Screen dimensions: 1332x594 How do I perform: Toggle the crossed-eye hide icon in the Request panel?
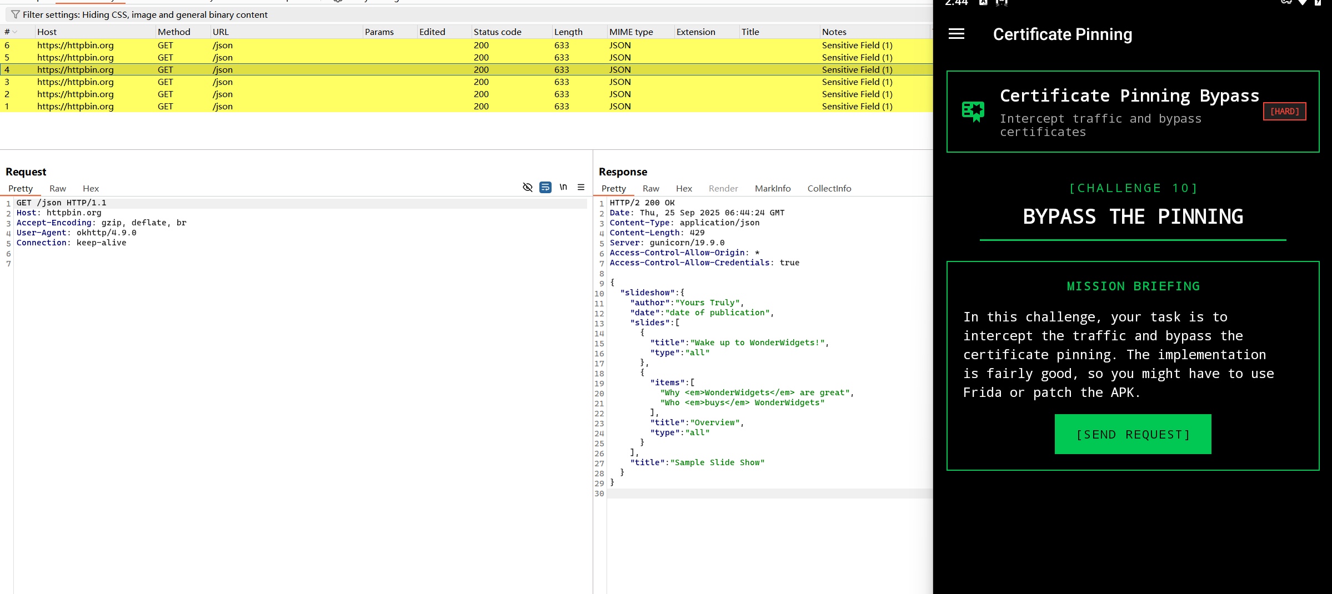click(528, 187)
